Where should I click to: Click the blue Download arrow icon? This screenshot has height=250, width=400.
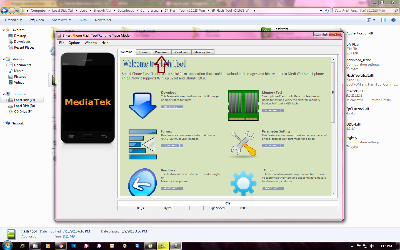[x=143, y=106]
